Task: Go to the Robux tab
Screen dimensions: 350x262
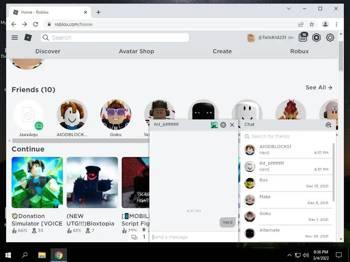Action: point(299,51)
